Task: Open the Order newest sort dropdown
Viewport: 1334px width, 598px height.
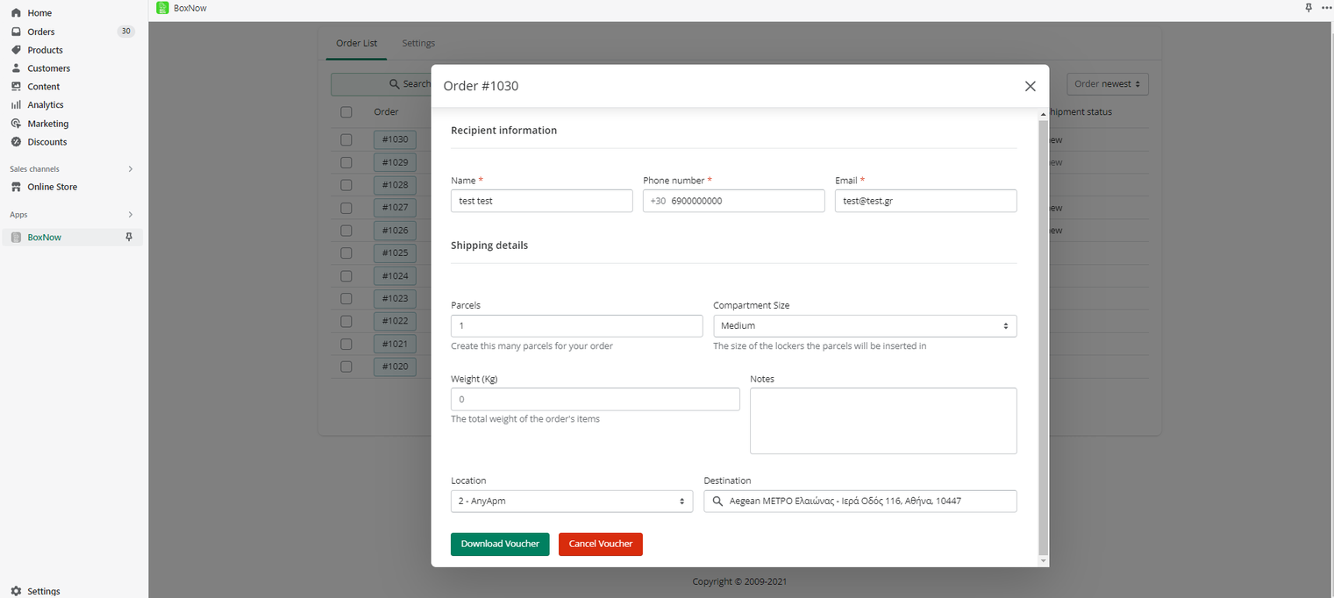Action: 1107,84
